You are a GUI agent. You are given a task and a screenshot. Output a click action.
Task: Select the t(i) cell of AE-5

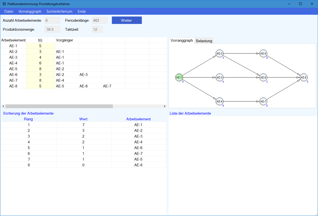point(40,69)
